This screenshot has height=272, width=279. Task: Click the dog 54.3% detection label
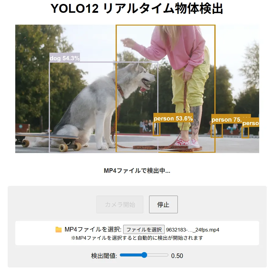click(65, 58)
